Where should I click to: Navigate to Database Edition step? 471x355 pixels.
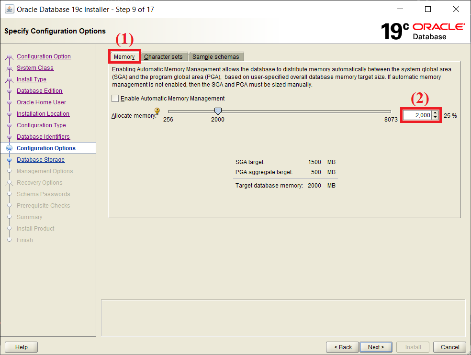pos(40,90)
